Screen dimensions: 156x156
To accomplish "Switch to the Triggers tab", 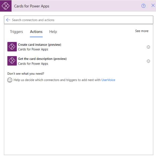I will coord(16,32).
